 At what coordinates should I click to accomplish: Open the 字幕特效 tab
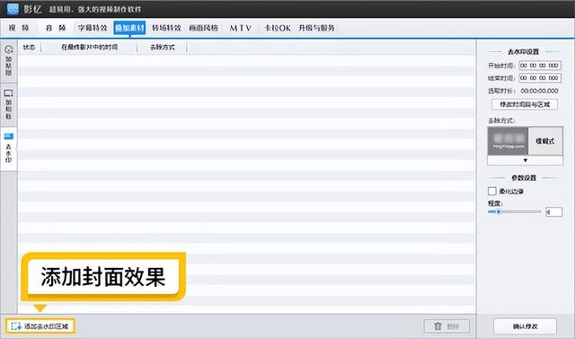pos(93,28)
